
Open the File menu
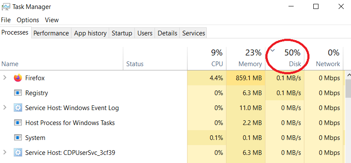(x=6, y=20)
